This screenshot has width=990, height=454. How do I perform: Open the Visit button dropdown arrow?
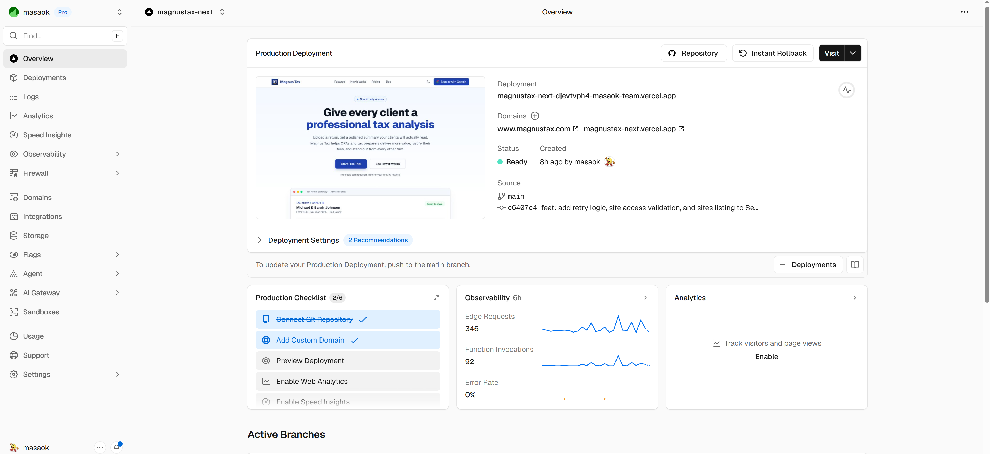tap(852, 53)
